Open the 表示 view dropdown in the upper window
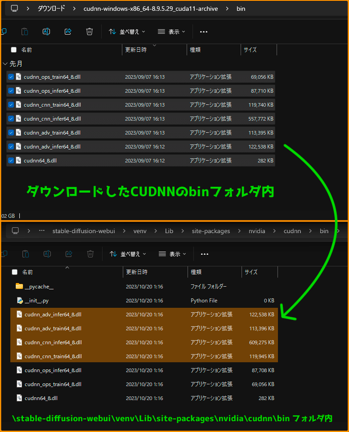Image resolution: width=349 pixels, height=432 pixels. click(171, 31)
